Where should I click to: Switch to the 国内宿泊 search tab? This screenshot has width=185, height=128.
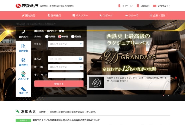point(23,48)
